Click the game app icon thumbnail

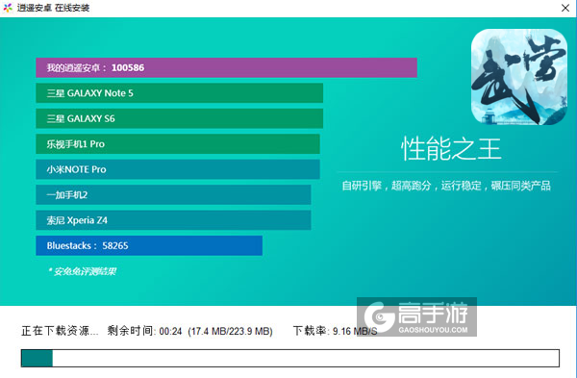[x=519, y=77]
